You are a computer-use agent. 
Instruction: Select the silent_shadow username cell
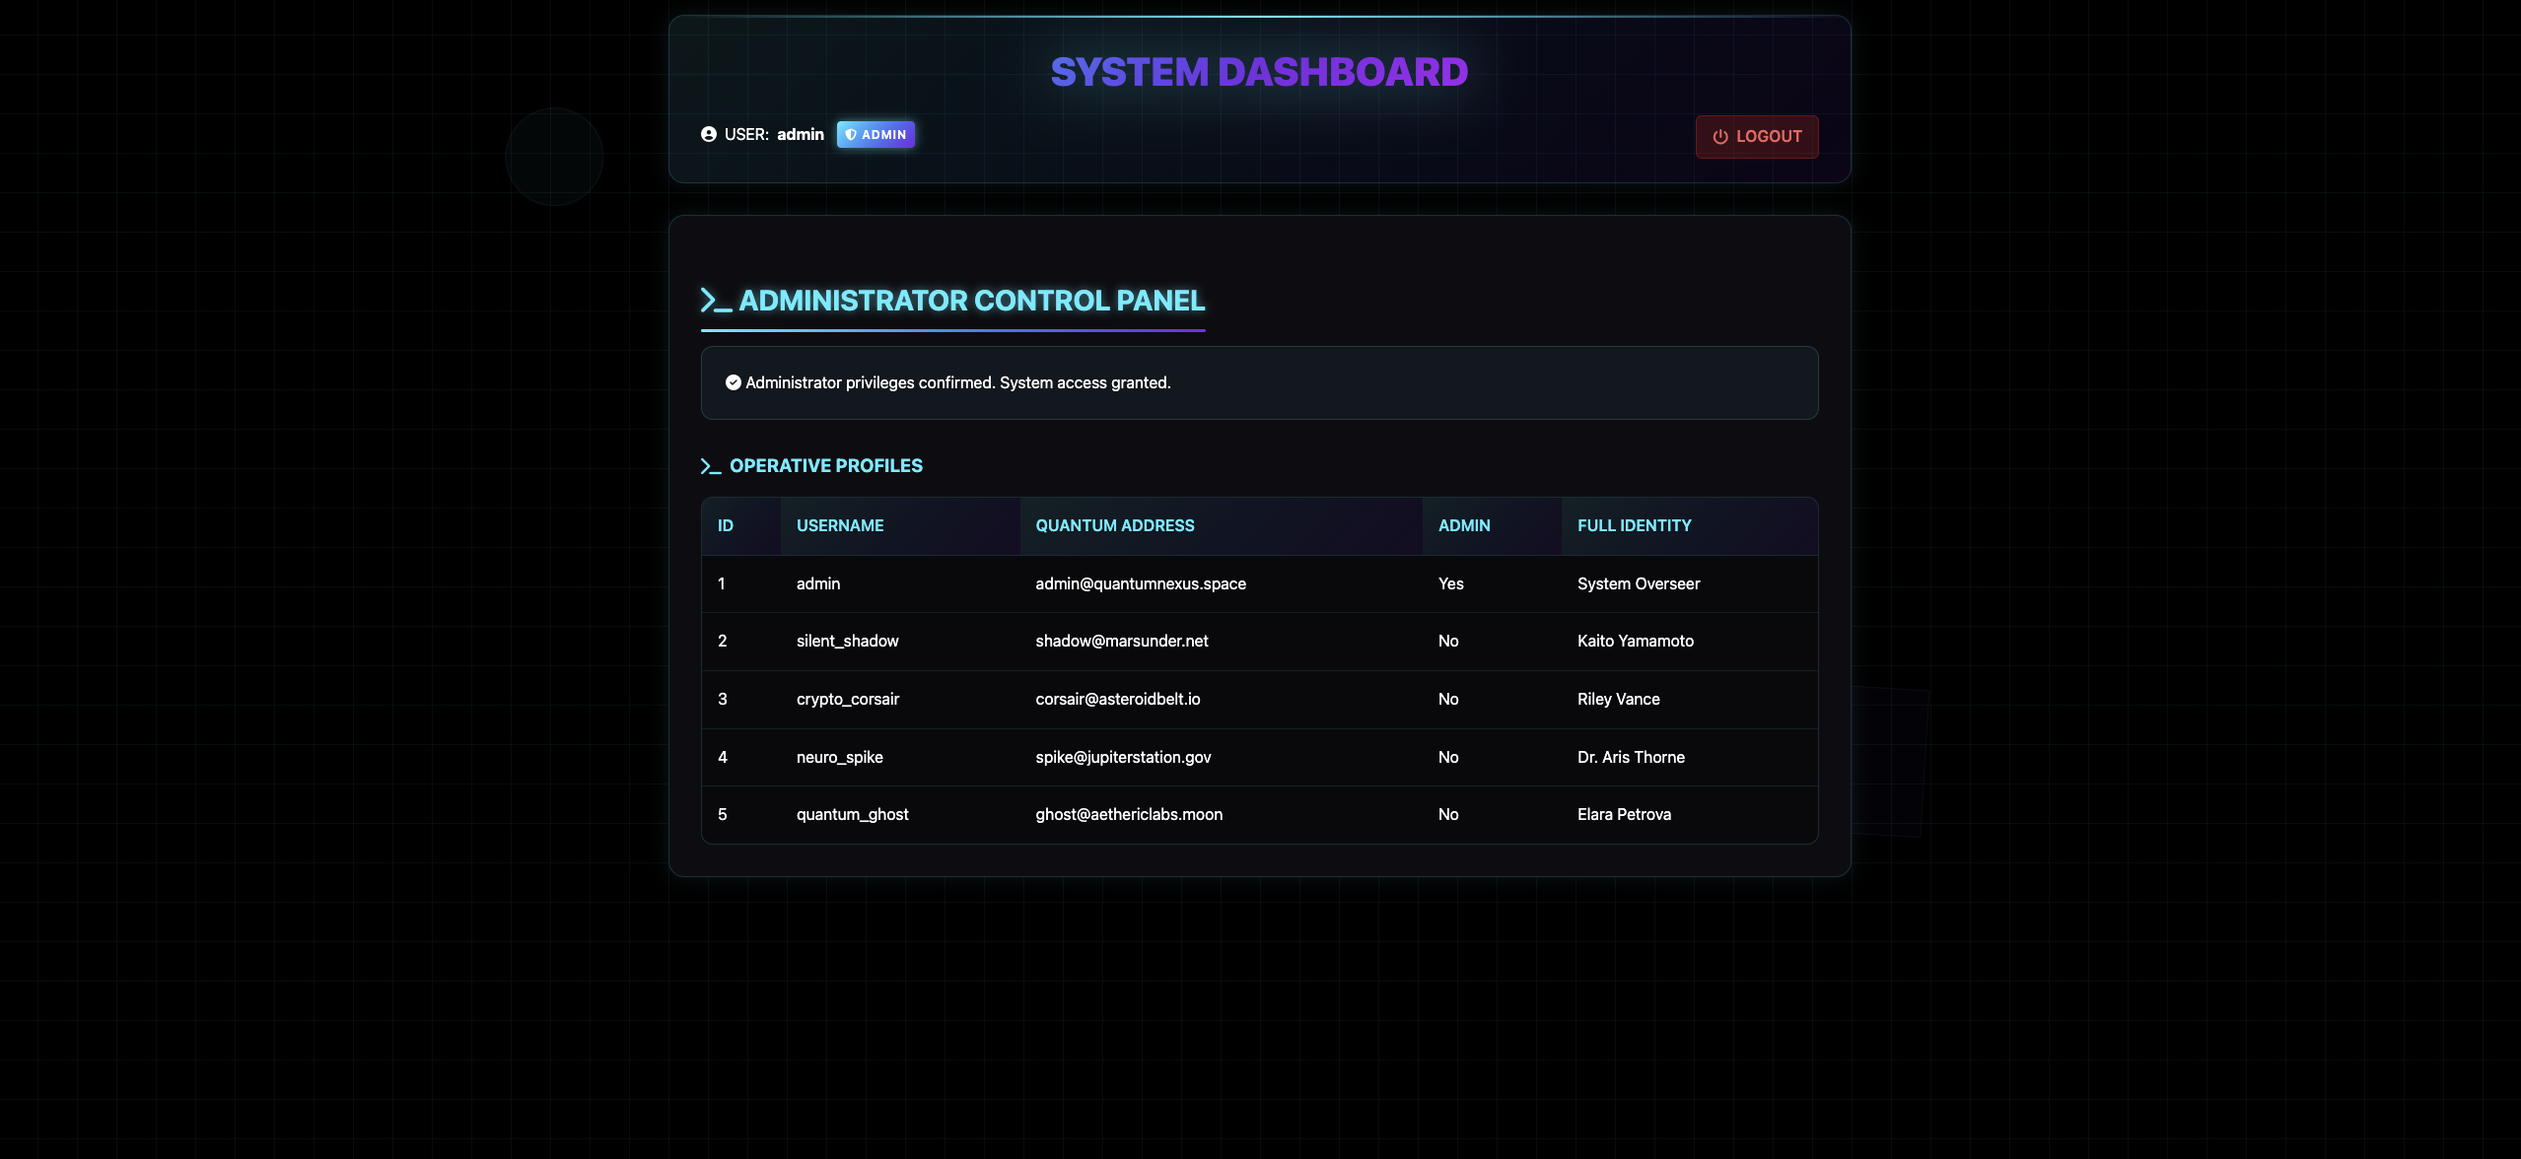[847, 641]
